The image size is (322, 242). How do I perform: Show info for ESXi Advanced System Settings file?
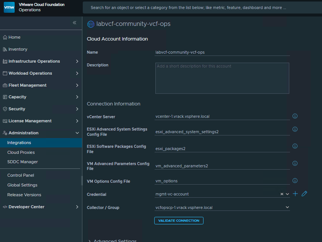(295, 129)
